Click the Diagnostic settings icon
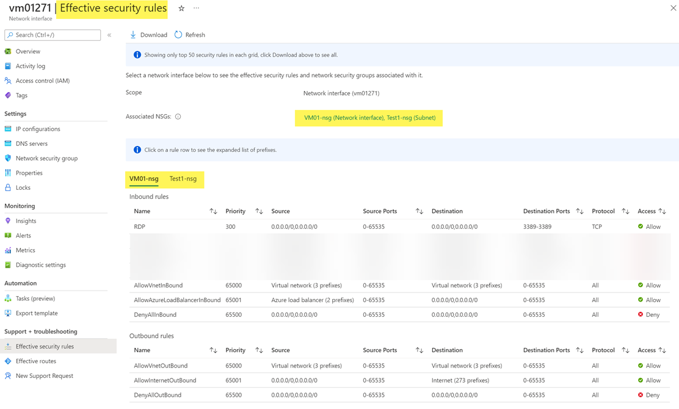The height and width of the screenshot is (409, 679). point(8,265)
